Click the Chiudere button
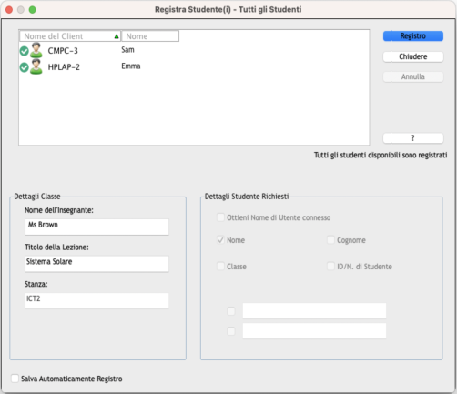457x394 pixels. (x=413, y=56)
